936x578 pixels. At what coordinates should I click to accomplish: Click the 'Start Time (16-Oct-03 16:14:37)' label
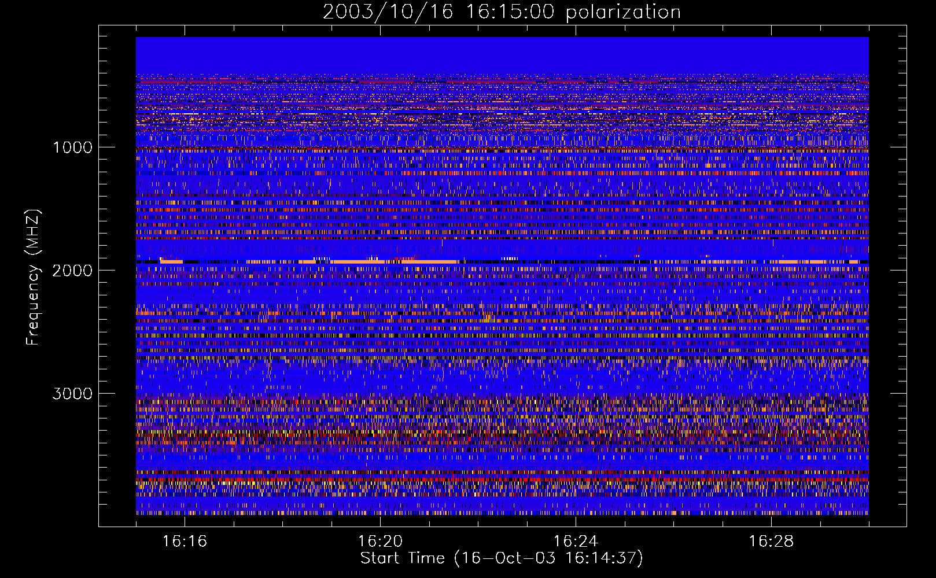click(502, 558)
